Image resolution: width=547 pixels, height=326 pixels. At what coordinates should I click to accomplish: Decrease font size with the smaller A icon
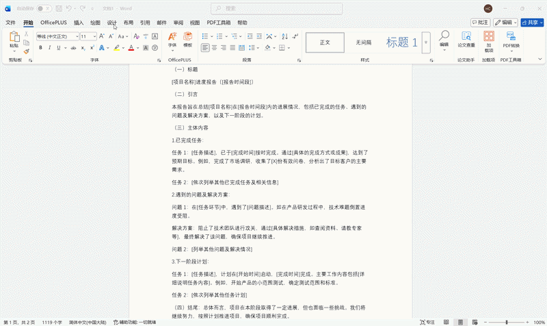111,36
